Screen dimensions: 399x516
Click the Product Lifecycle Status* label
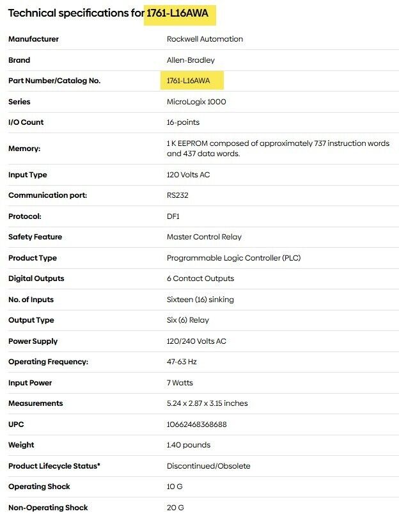point(54,466)
